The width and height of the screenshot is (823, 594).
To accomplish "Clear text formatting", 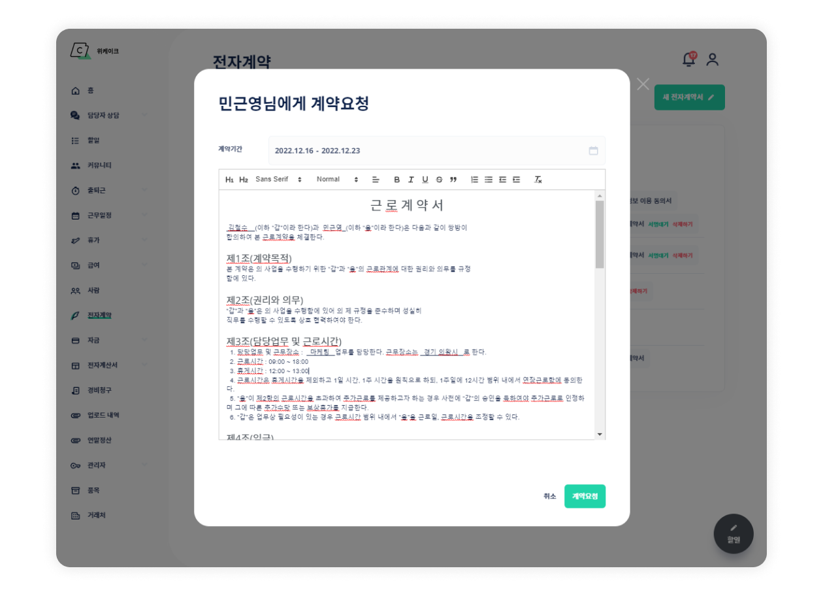I will coord(538,180).
